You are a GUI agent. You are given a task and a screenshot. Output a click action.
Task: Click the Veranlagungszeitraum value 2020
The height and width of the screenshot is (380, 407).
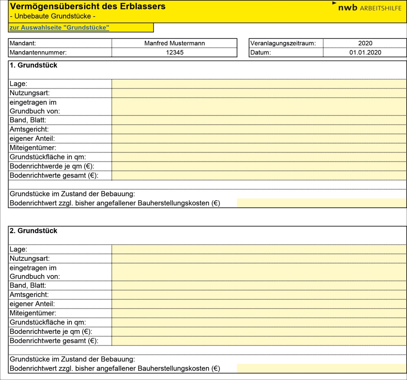(365, 43)
